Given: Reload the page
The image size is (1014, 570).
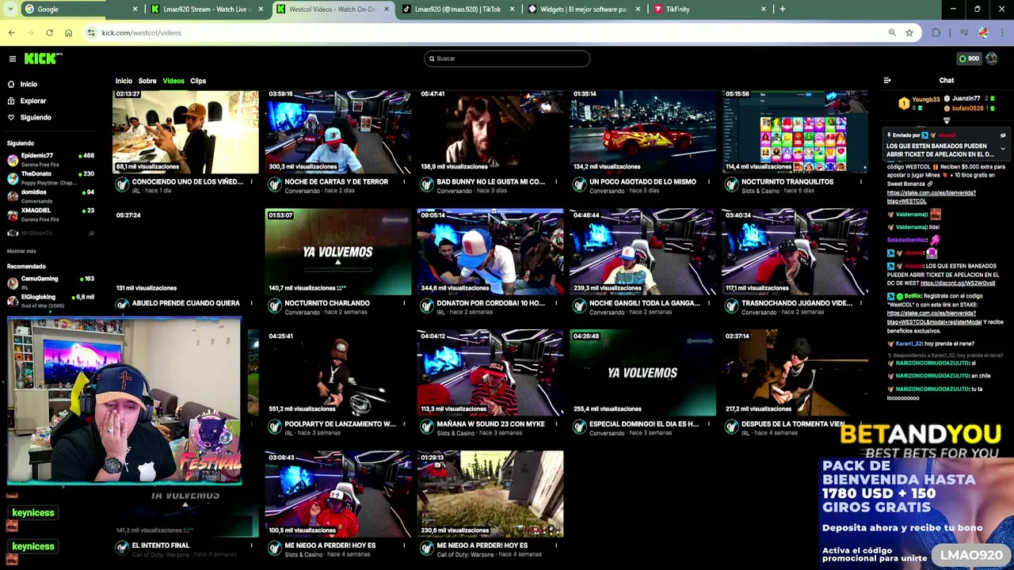Looking at the screenshot, I should point(49,32).
